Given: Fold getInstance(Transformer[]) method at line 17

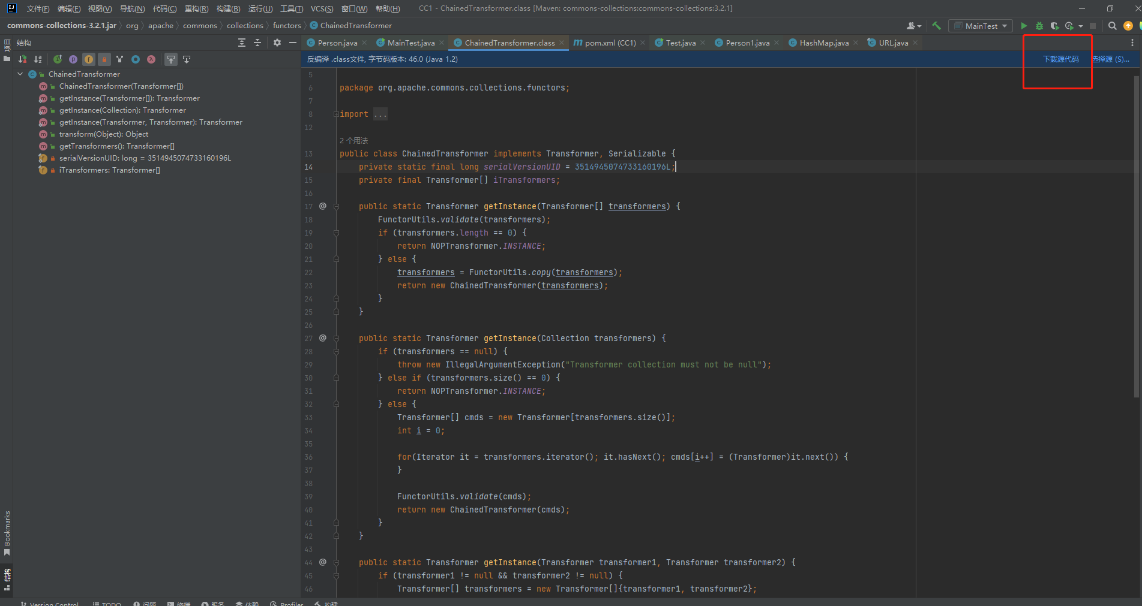Looking at the screenshot, I should pyautogui.click(x=336, y=206).
